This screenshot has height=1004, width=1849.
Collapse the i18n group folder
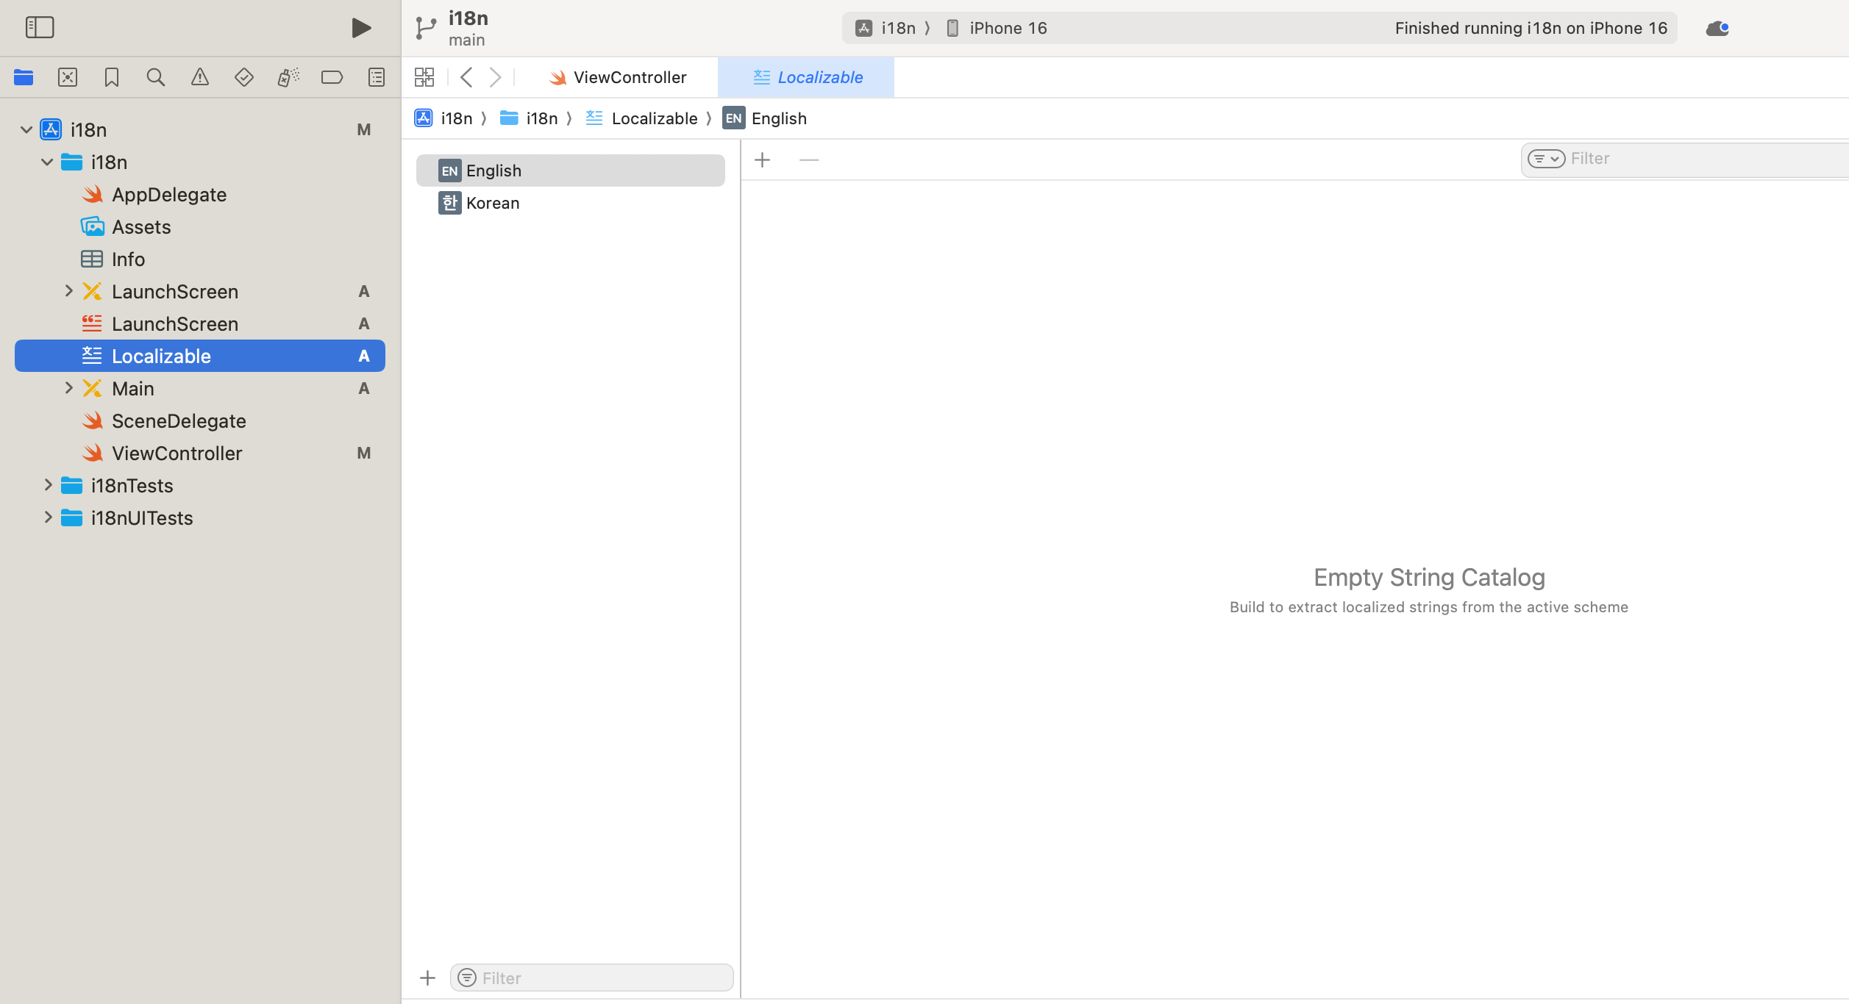pyautogui.click(x=47, y=162)
